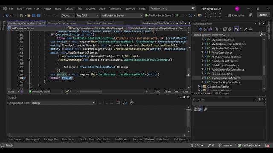Click Alphabetical sort icon in Properties panel
The width and height of the screenshot is (273, 153).
(x=200, y=109)
